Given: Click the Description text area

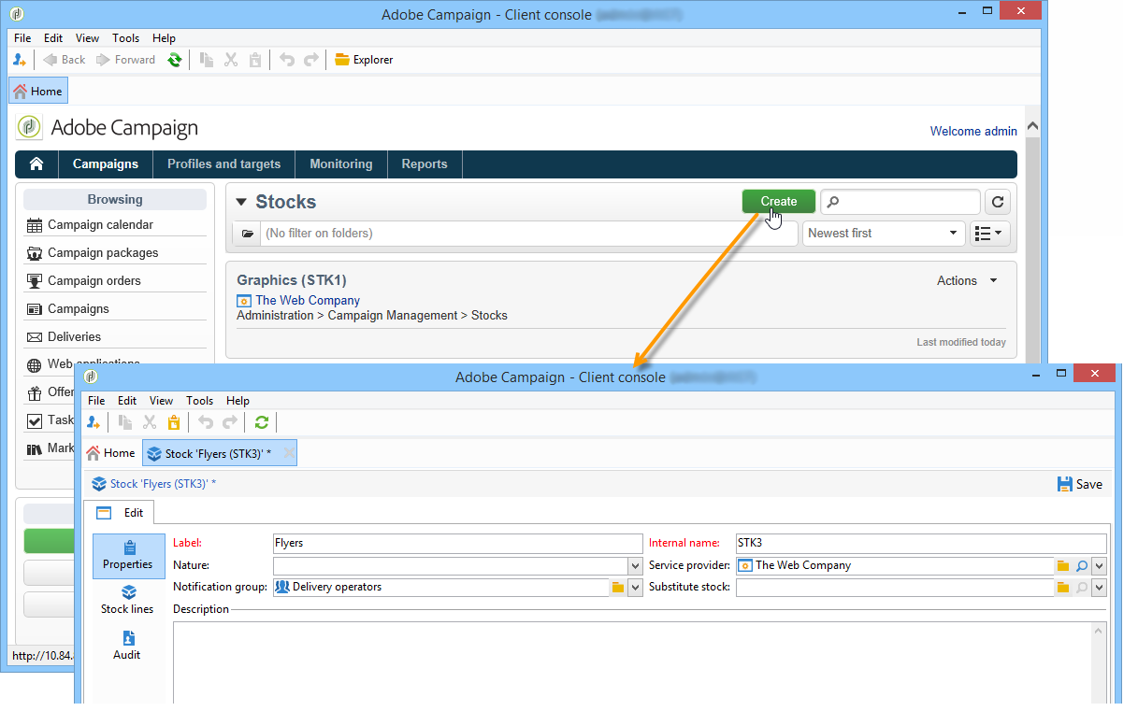Looking at the screenshot, I should pos(632,662).
